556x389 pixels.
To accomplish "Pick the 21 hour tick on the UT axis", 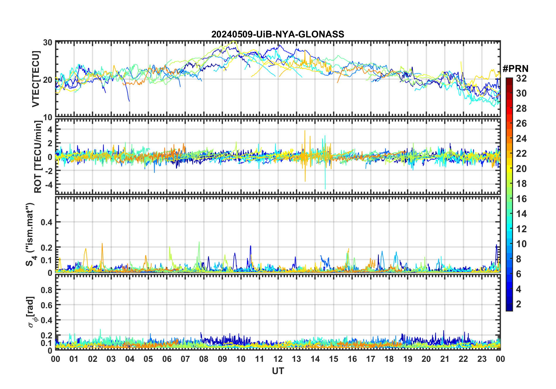I will point(445,359).
